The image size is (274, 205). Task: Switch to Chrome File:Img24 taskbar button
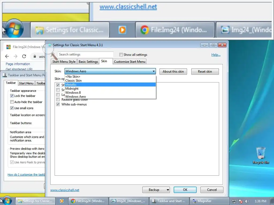(x=88, y=201)
